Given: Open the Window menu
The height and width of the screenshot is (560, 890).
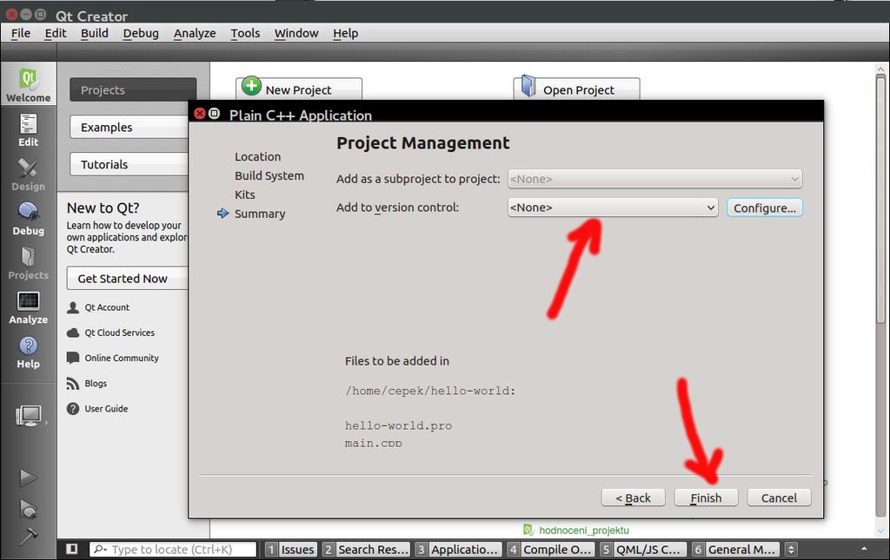Looking at the screenshot, I should click(296, 33).
